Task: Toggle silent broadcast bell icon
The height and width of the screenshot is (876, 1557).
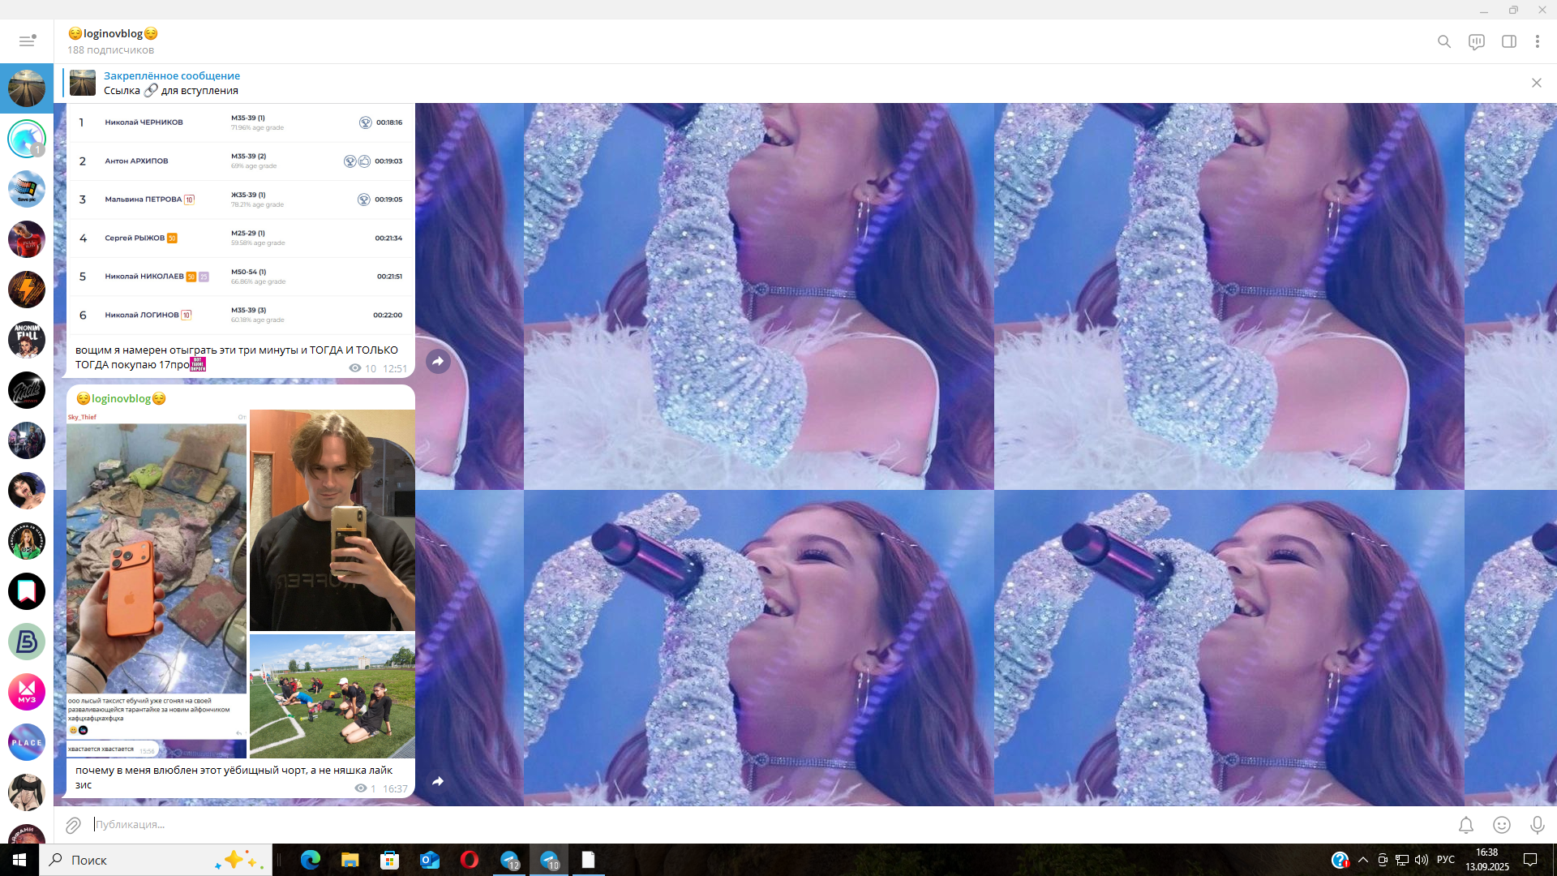Action: [1466, 825]
